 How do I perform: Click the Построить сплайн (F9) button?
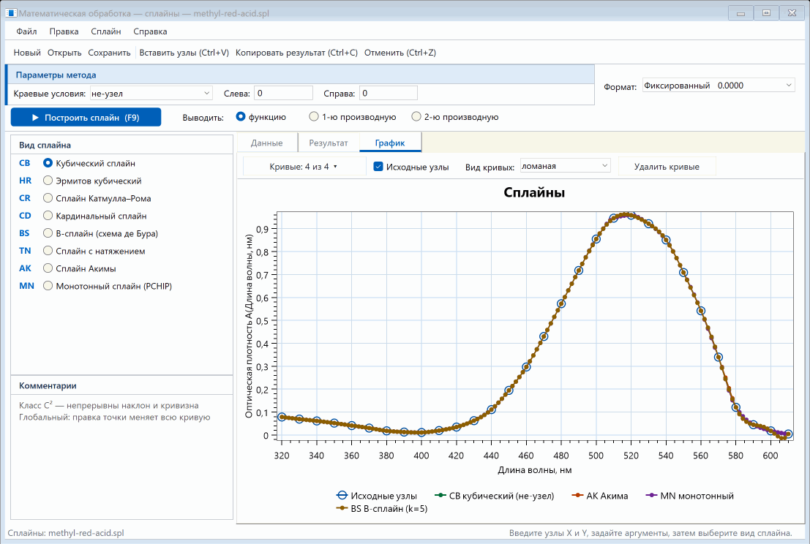[x=86, y=117]
